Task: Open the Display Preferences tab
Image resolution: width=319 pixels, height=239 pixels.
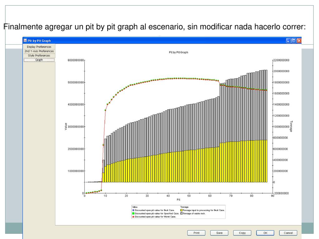Action: tap(39, 47)
